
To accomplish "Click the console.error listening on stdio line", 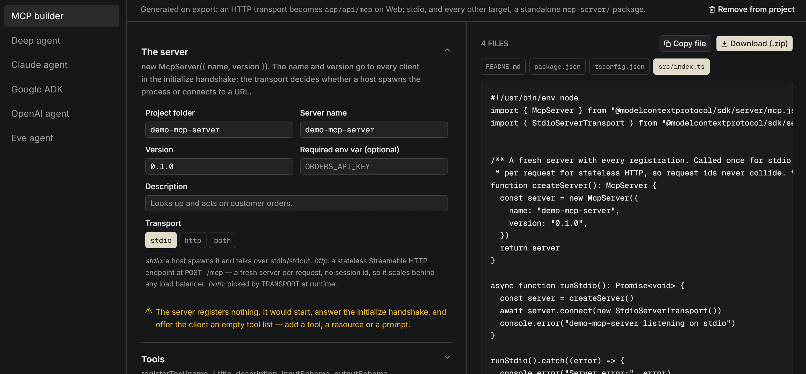I will point(617,323).
